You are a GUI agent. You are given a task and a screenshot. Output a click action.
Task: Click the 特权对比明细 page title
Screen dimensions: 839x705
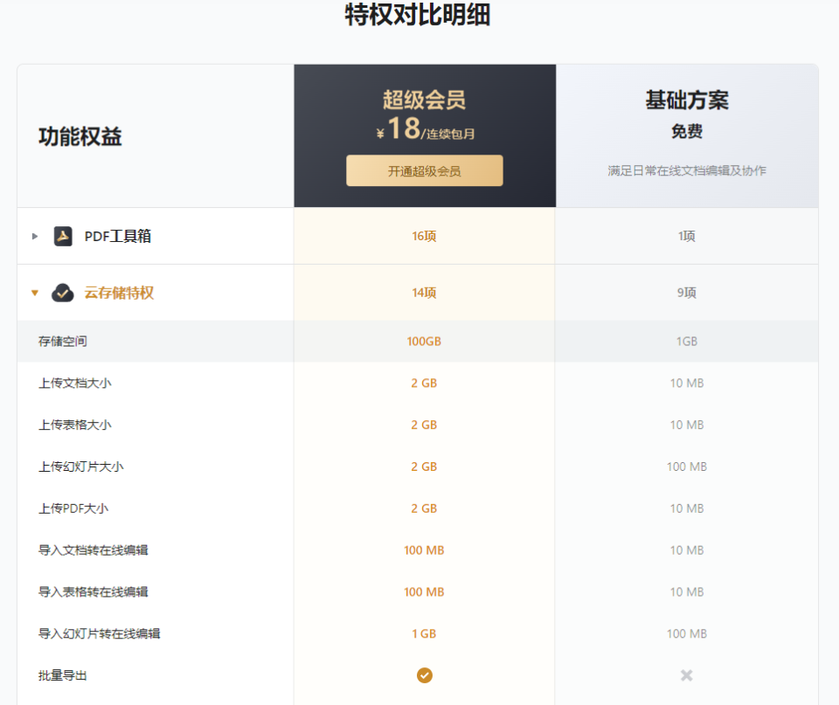419,15
